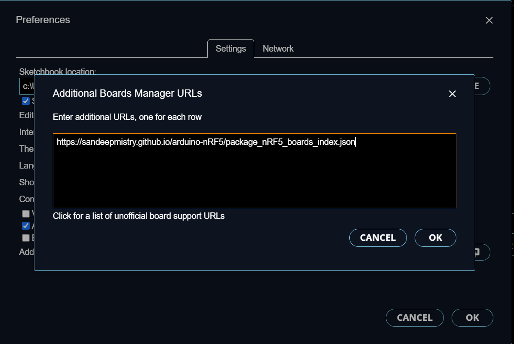Viewport: 514px width, 344px height.
Task: Click the 'Additional Boards Manager URLs' dialog title
Action: tap(127, 93)
